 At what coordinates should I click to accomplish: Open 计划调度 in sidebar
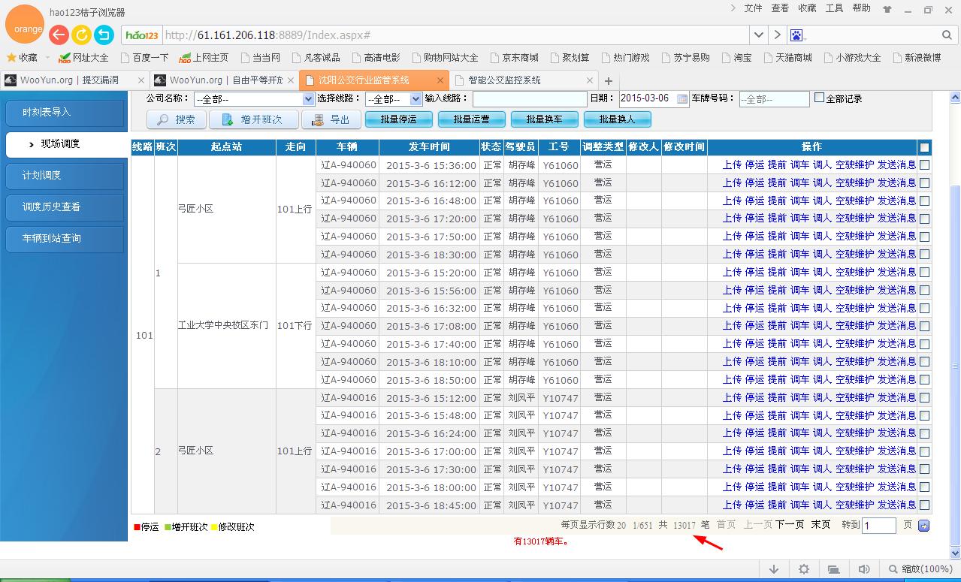65,175
